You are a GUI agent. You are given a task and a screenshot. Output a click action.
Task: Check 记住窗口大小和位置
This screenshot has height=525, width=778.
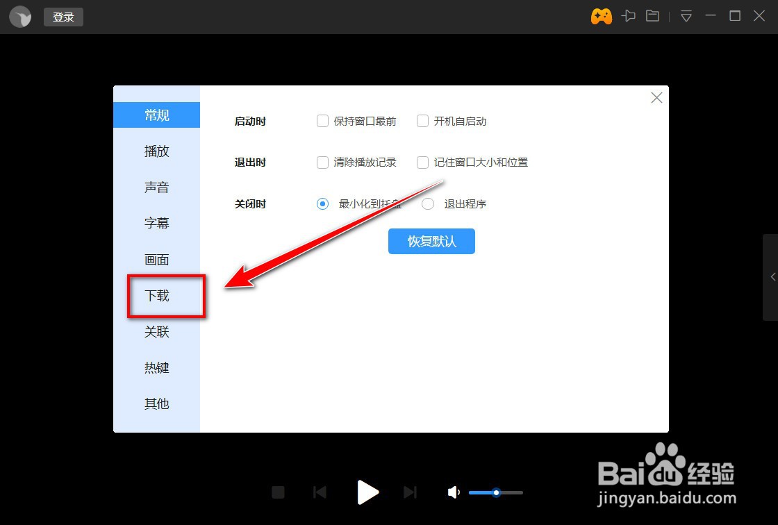click(x=422, y=162)
